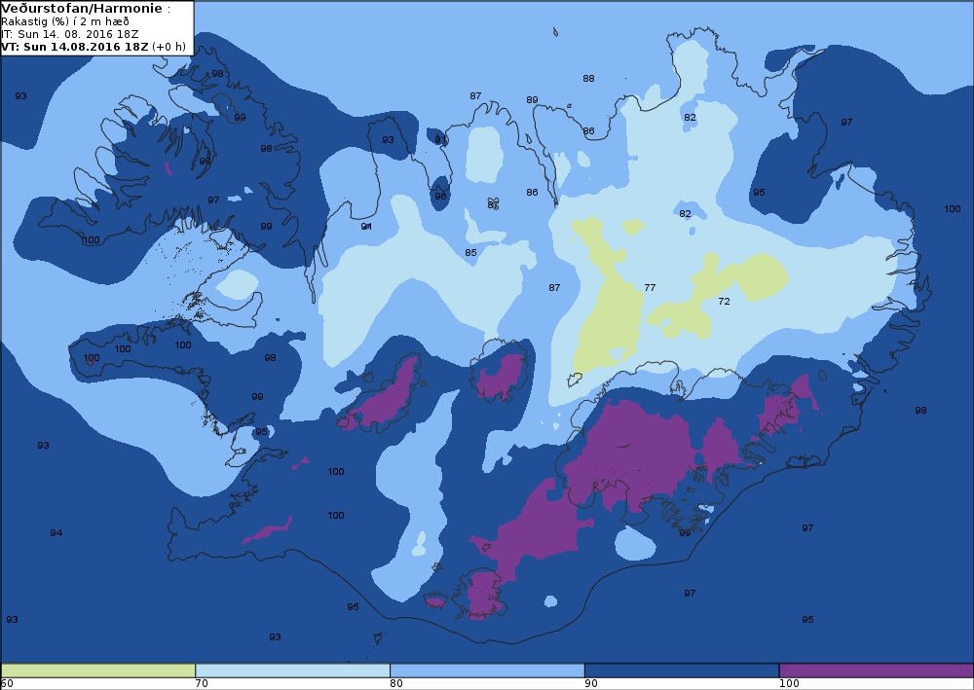Select the 'IT: Sun 14. 08. 2016 18Z' line
The width and height of the screenshot is (974, 690).
pos(69,34)
